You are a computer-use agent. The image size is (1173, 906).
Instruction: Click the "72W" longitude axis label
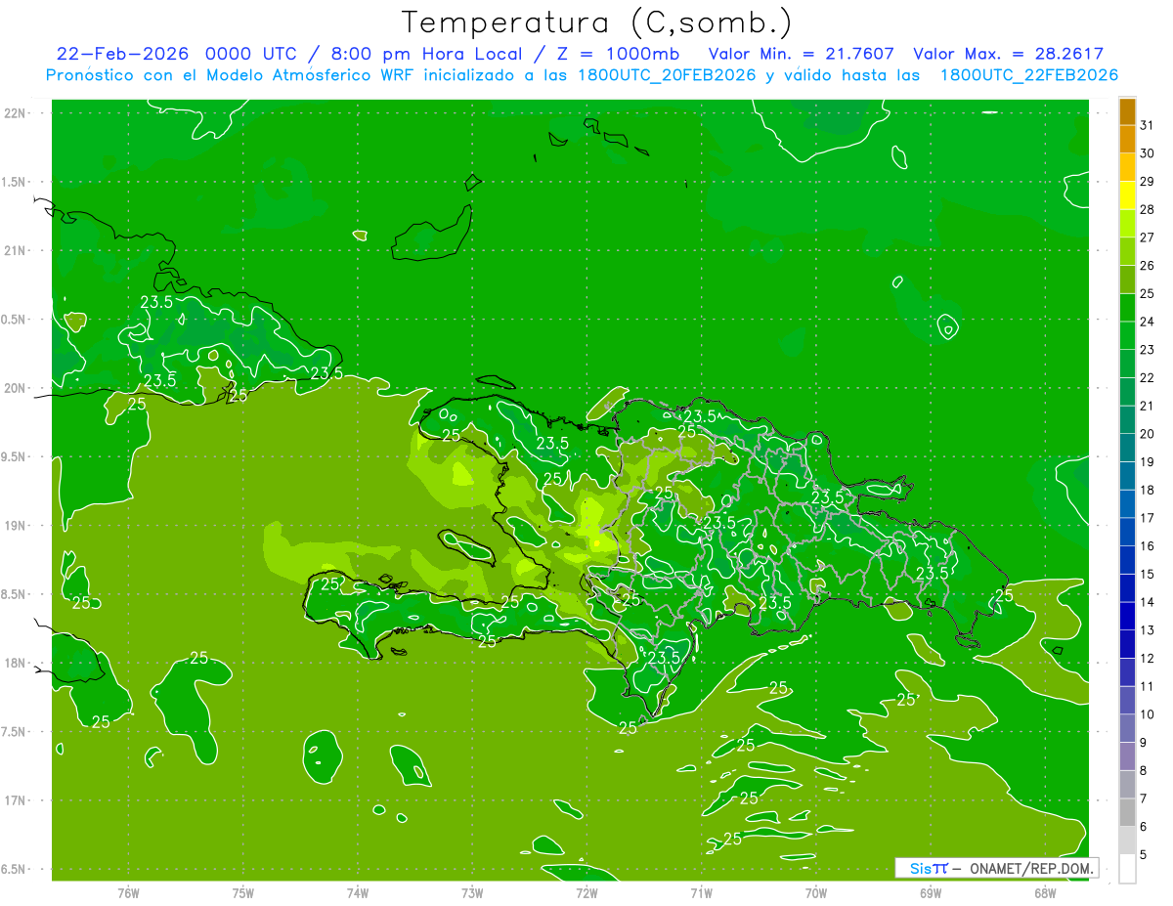(x=586, y=892)
